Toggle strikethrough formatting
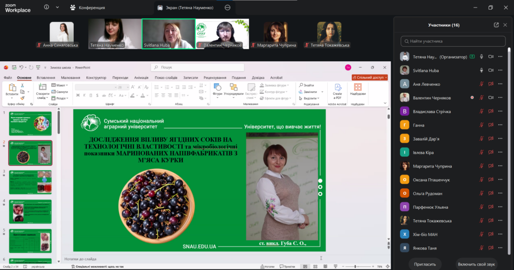The height and width of the screenshot is (270, 514). [x=104, y=95]
